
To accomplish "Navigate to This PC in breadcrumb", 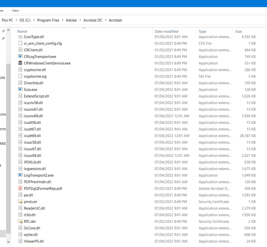I will 7,20.
